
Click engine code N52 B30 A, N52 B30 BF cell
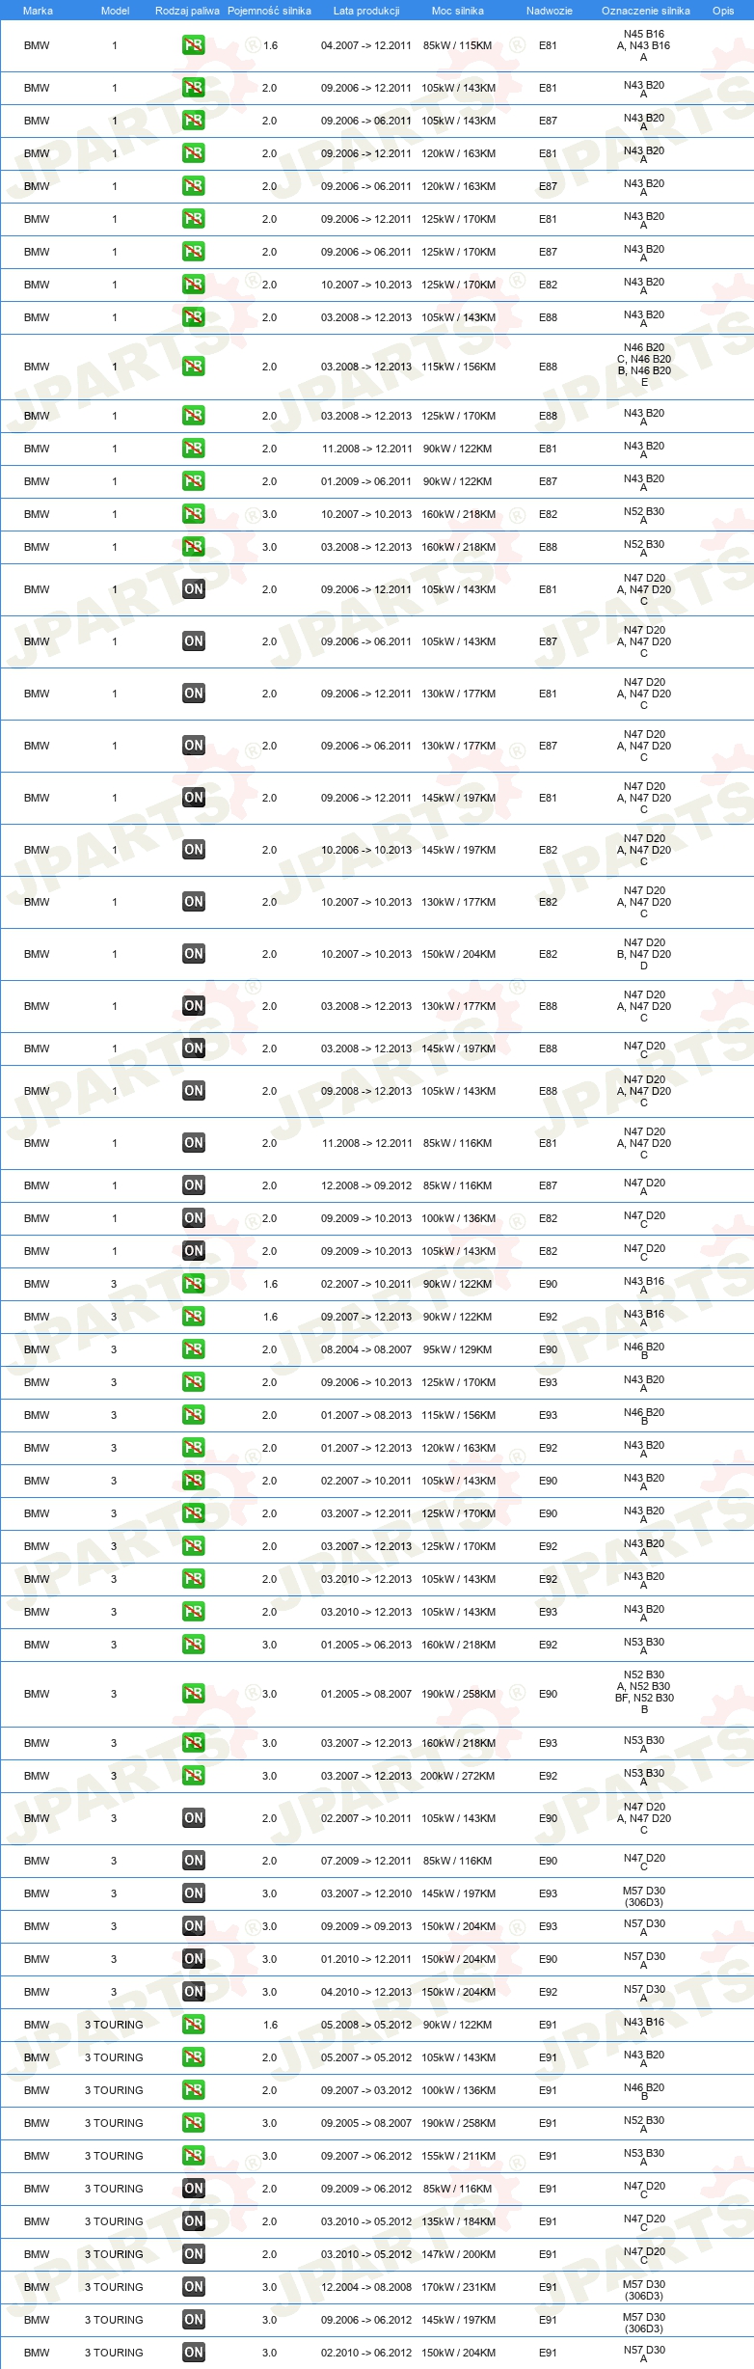[x=644, y=1692]
